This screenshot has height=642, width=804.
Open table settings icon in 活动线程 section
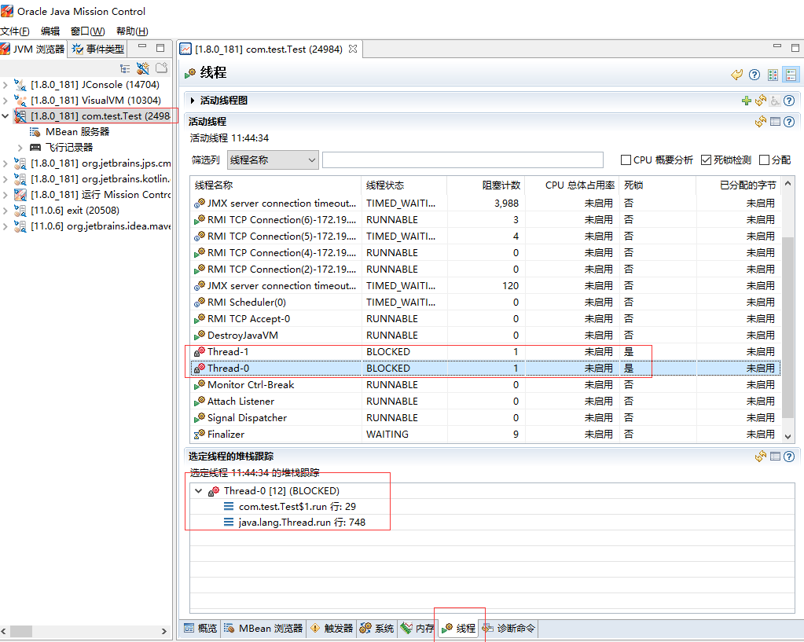(x=775, y=122)
